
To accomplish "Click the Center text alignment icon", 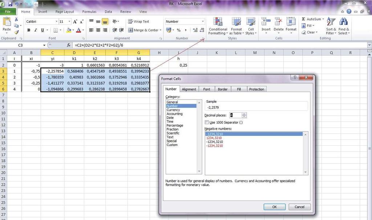I will 98,30.
